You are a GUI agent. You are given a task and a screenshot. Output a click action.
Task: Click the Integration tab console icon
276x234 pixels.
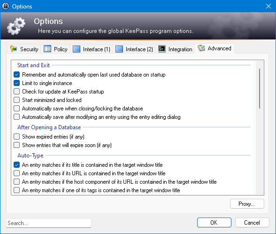point(162,49)
